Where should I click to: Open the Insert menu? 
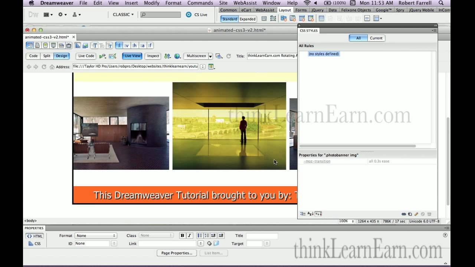[131, 3]
